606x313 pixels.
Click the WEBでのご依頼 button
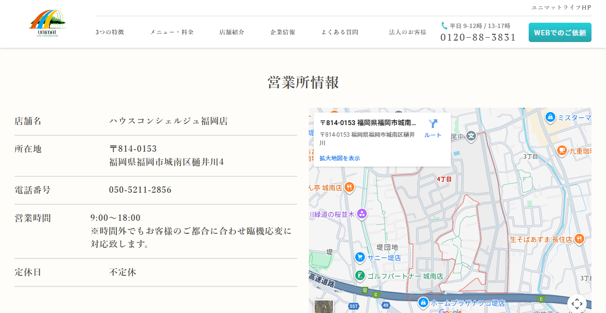click(x=560, y=32)
